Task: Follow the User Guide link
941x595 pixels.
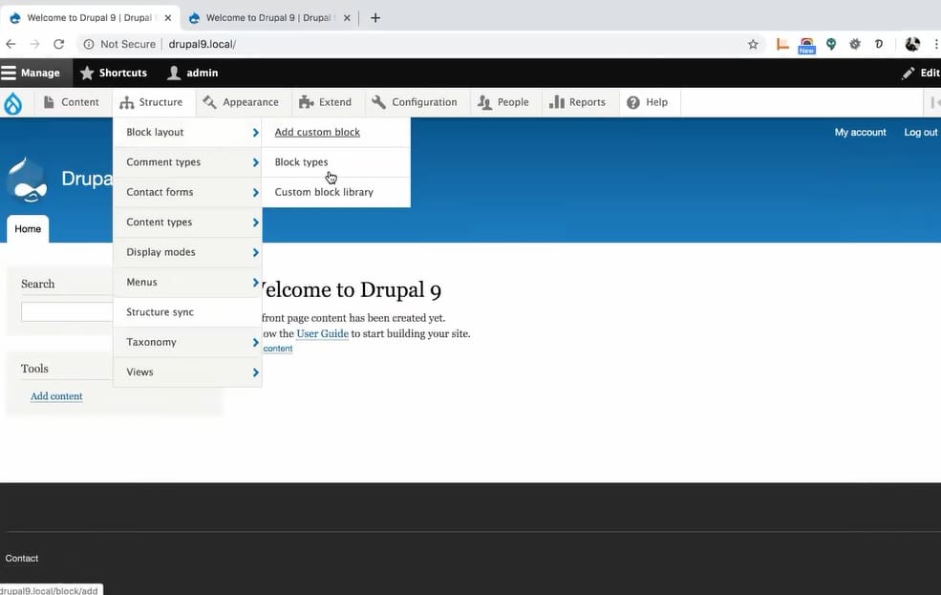Action: (322, 333)
